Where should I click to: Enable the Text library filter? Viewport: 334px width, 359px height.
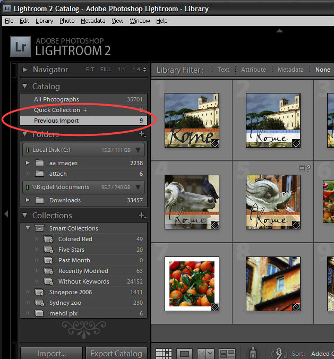pos(223,70)
